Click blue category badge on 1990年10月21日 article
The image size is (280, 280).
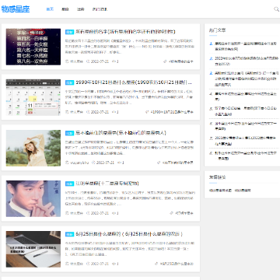coord(69,82)
